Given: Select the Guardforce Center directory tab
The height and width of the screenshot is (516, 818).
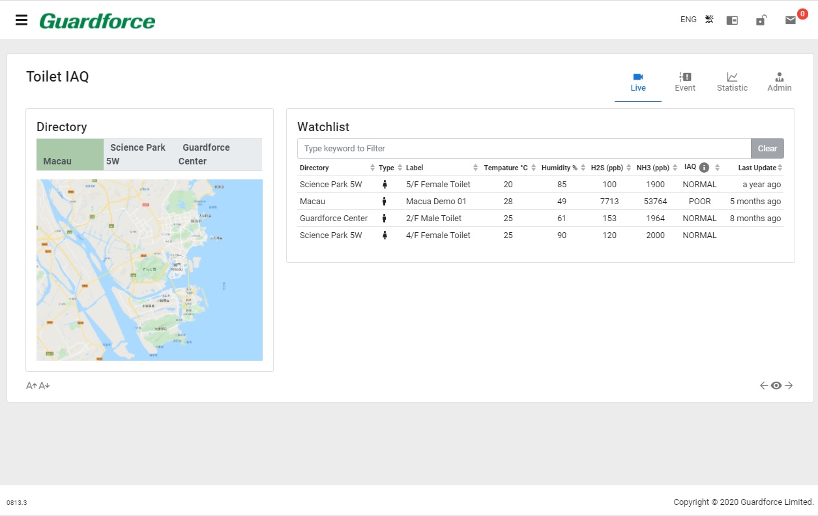Looking at the screenshot, I should [x=204, y=155].
